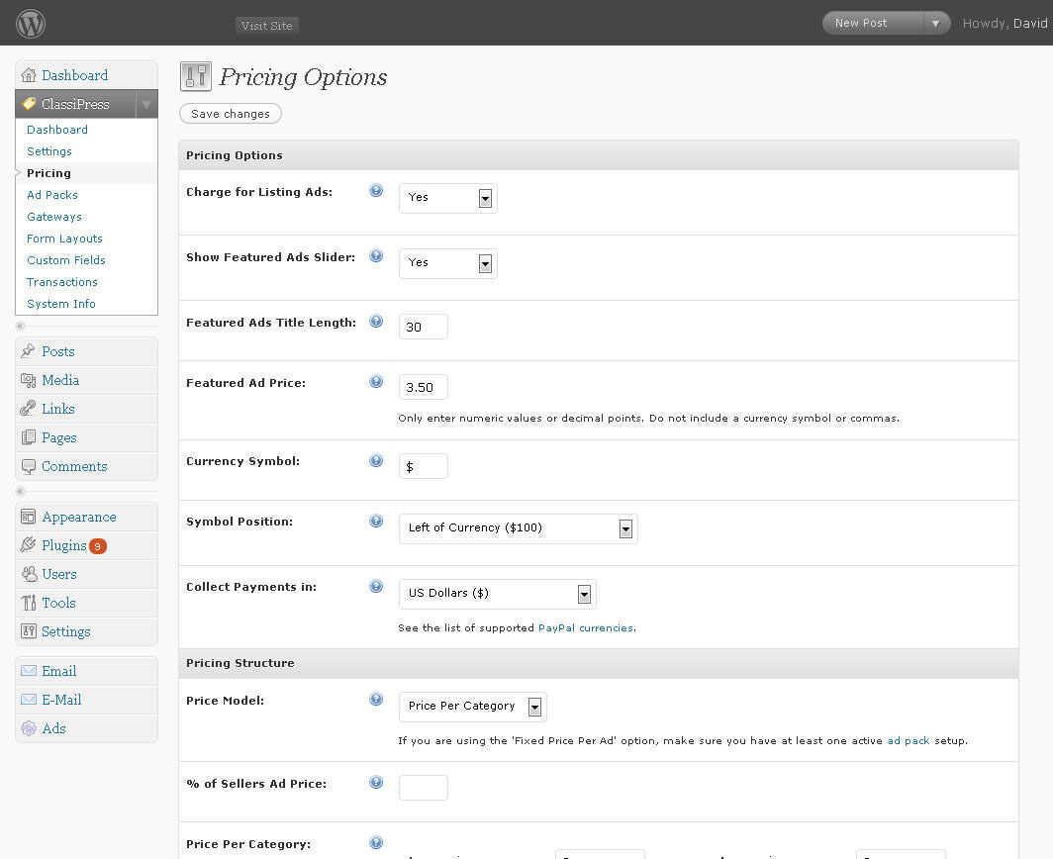Open Plugins from the sidebar icon
1053x859 pixels.
pos(28,544)
